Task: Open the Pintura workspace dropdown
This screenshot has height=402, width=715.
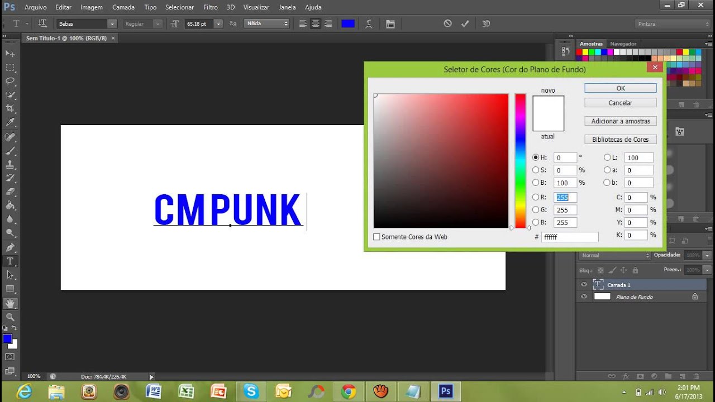Action: [673, 24]
